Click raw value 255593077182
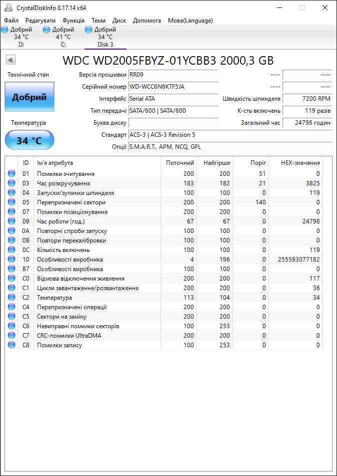This screenshot has width=337, height=476. tap(298, 260)
